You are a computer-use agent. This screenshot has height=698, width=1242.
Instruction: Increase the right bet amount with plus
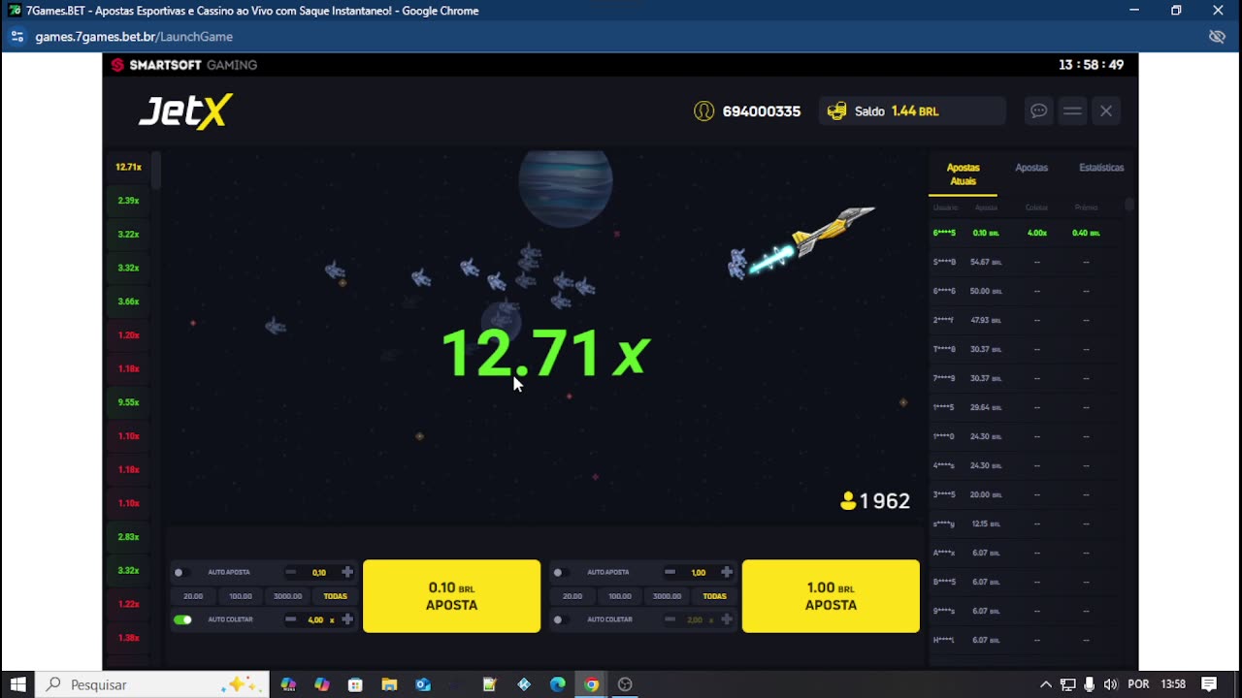coord(727,572)
